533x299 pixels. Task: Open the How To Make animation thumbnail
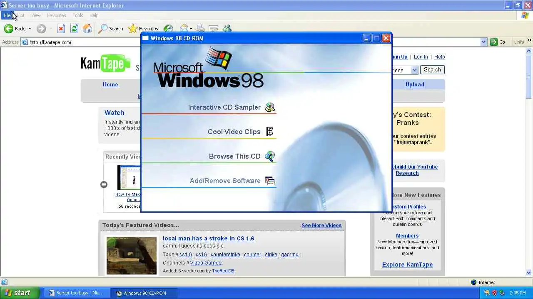[x=129, y=178]
